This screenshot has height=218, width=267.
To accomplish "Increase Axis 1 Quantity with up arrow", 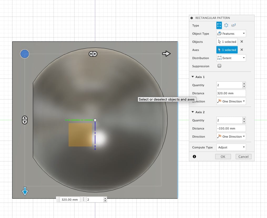I will [244, 84].
